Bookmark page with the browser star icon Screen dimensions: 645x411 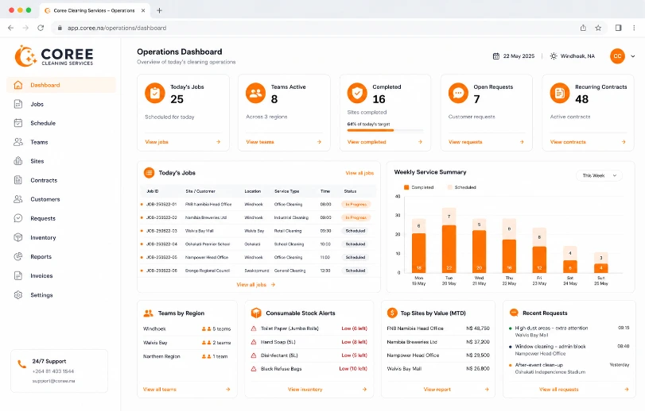(x=598, y=28)
